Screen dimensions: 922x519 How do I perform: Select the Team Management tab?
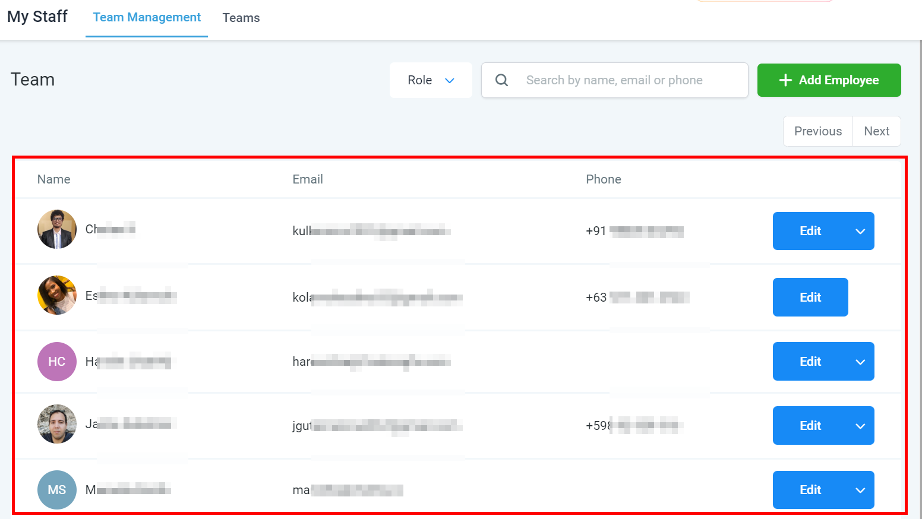147,18
